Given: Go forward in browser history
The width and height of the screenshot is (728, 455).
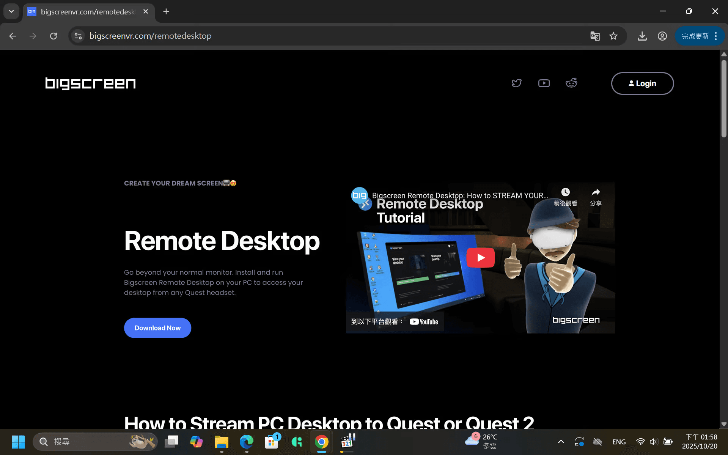Looking at the screenshot, I should (33, 36).
